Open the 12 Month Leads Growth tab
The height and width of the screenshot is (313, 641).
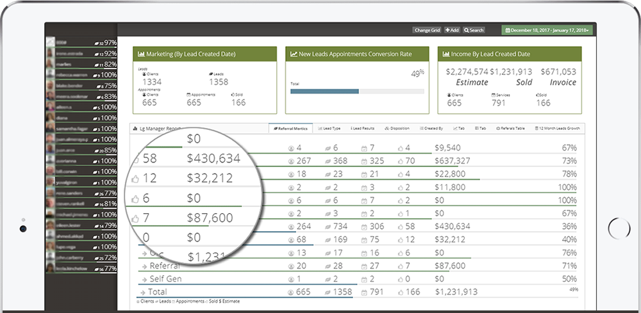(x=558, y=129)
